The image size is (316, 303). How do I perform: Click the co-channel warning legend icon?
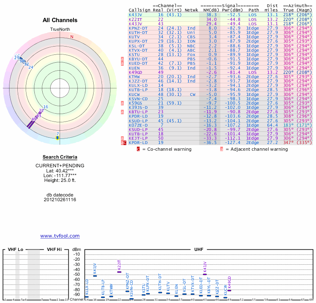pyautogui.click(x=138, y=149)
